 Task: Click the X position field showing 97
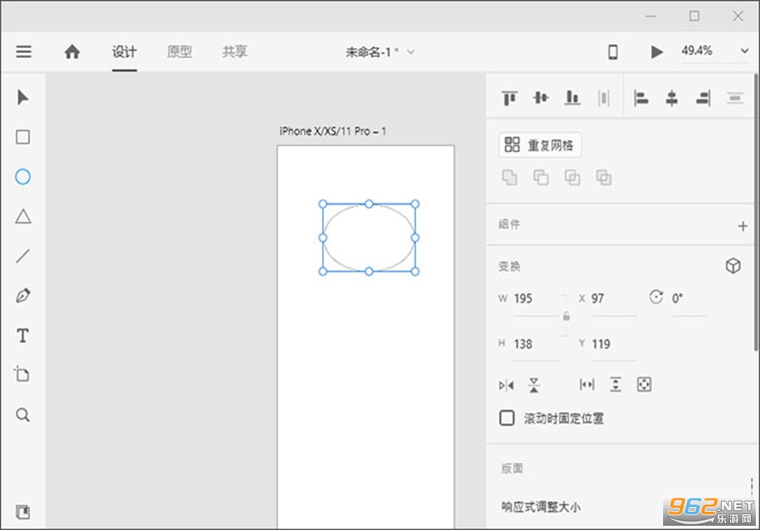[614, 298]
